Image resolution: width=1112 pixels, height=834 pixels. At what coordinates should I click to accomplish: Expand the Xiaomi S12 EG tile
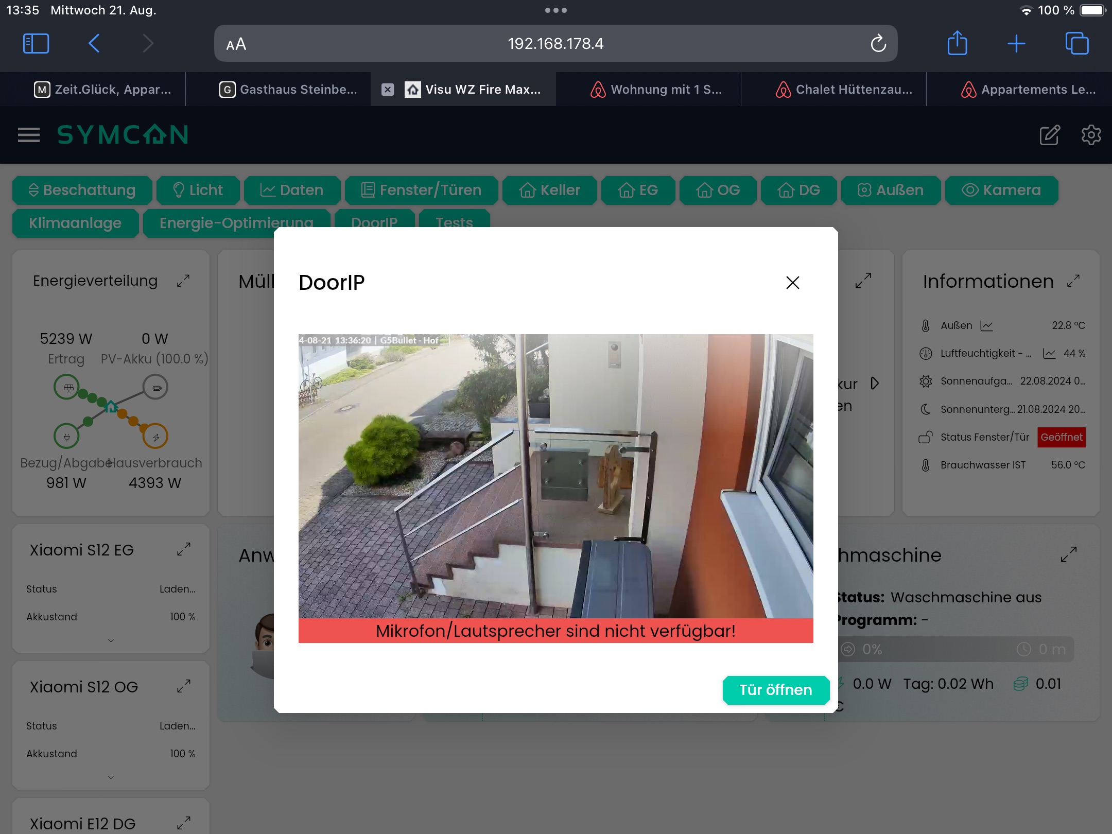click(x=183, y=550)
